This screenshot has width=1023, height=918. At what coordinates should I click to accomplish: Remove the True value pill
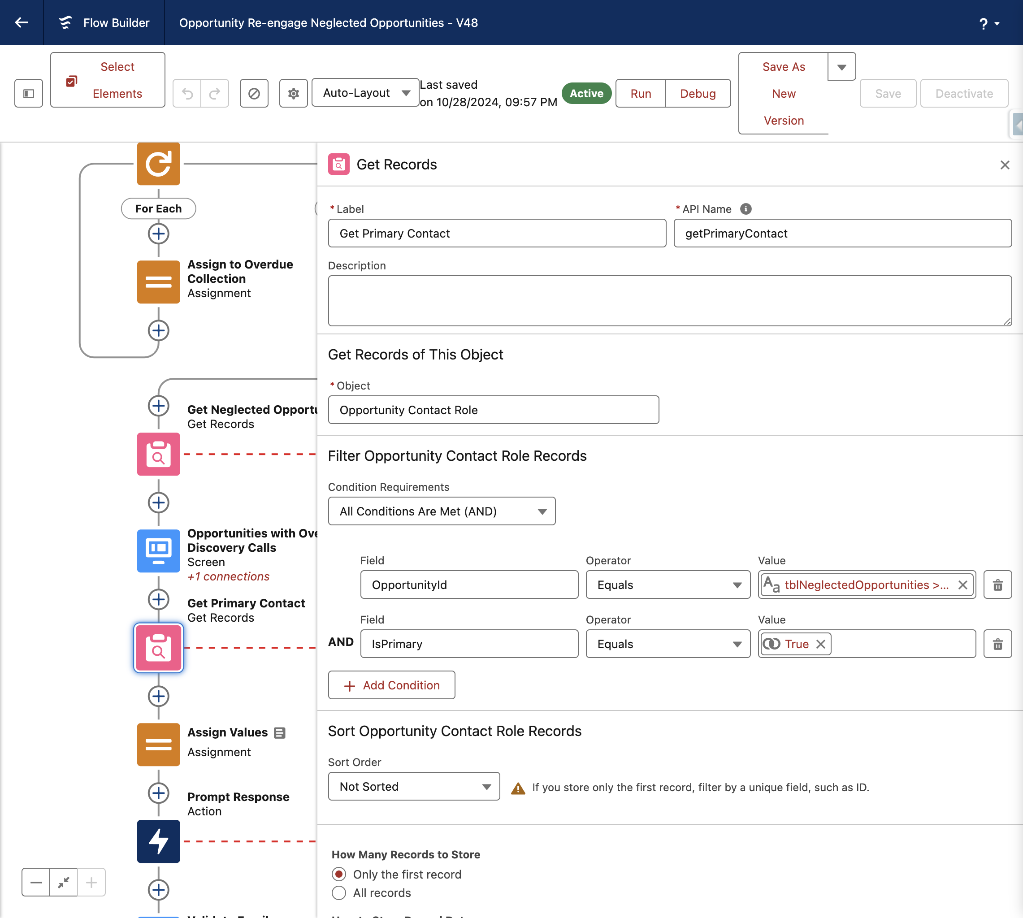(x=821, y=644)
